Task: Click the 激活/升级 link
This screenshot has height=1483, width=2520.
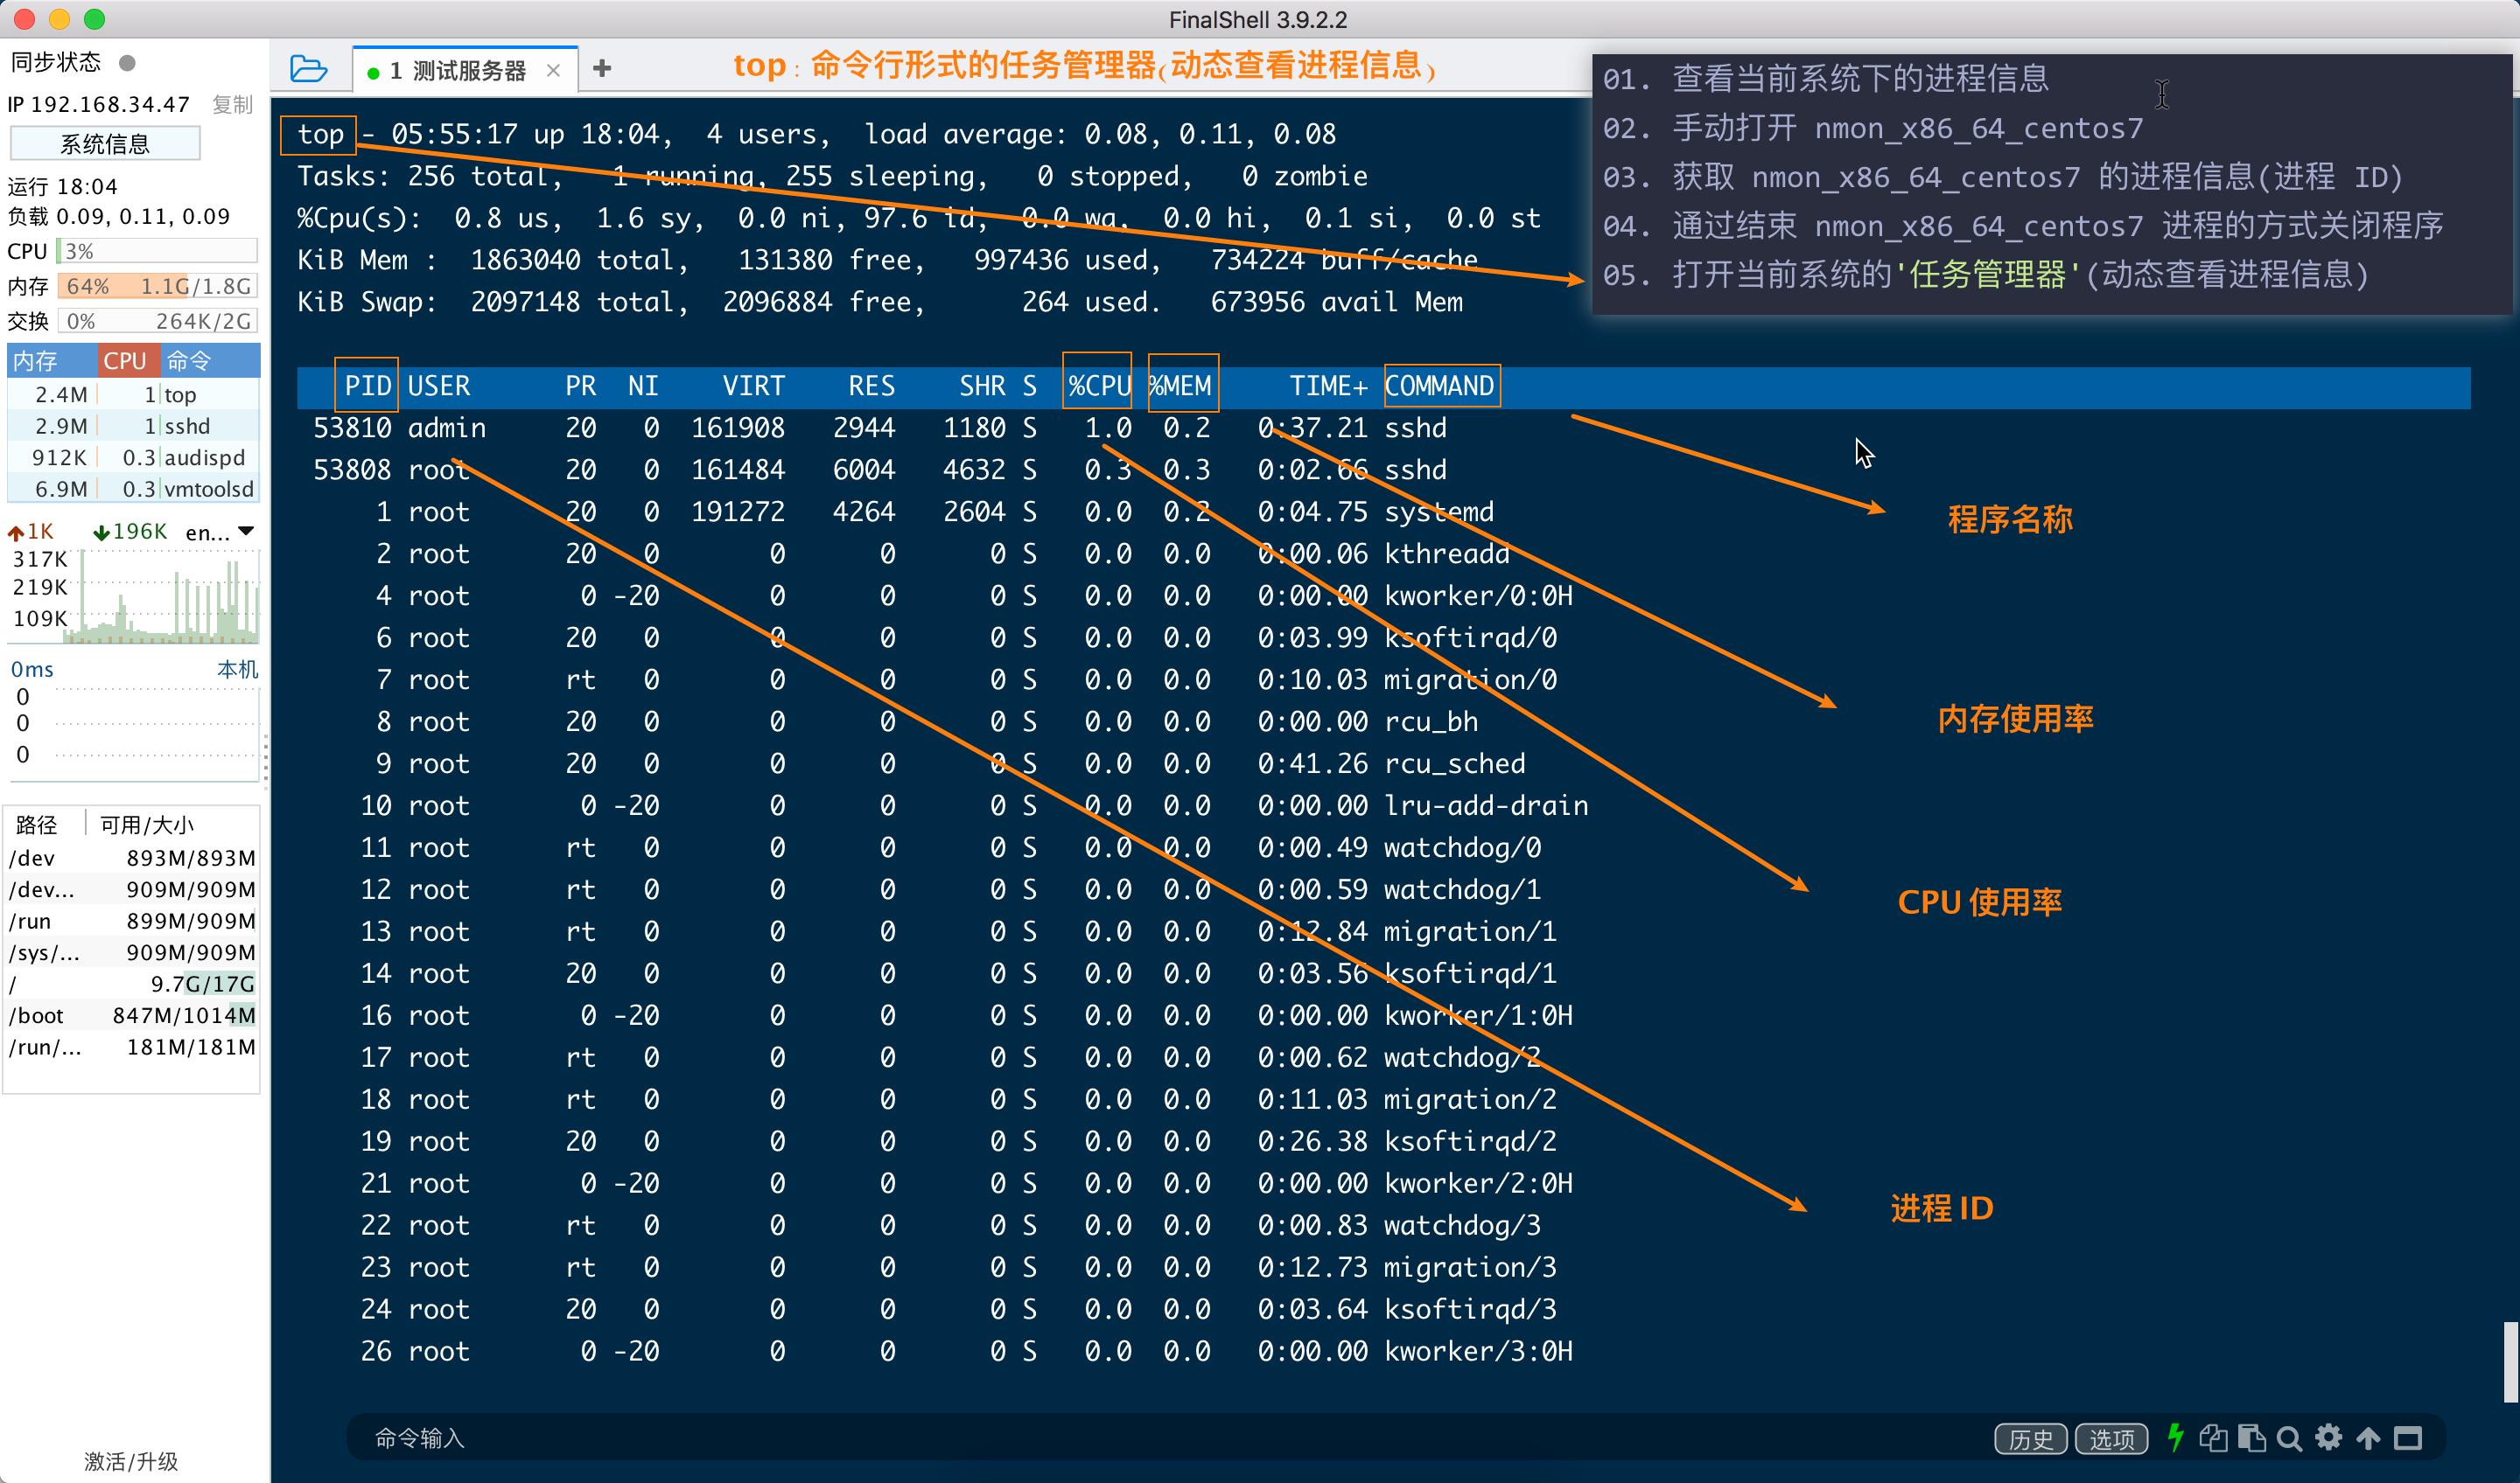Action: click(x=131, y=1461)
